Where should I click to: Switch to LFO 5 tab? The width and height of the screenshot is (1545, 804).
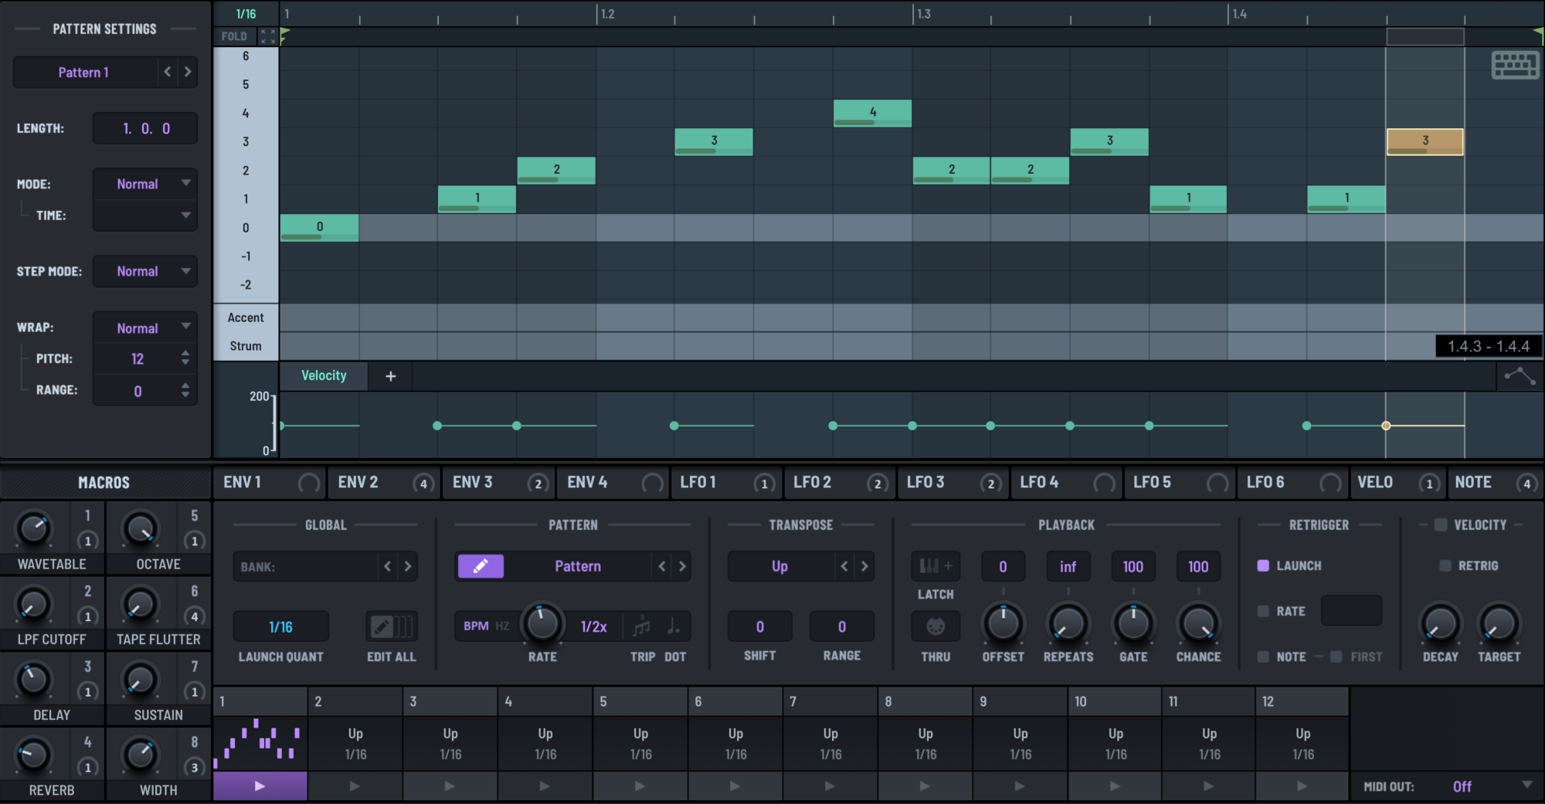[1179, 483]
